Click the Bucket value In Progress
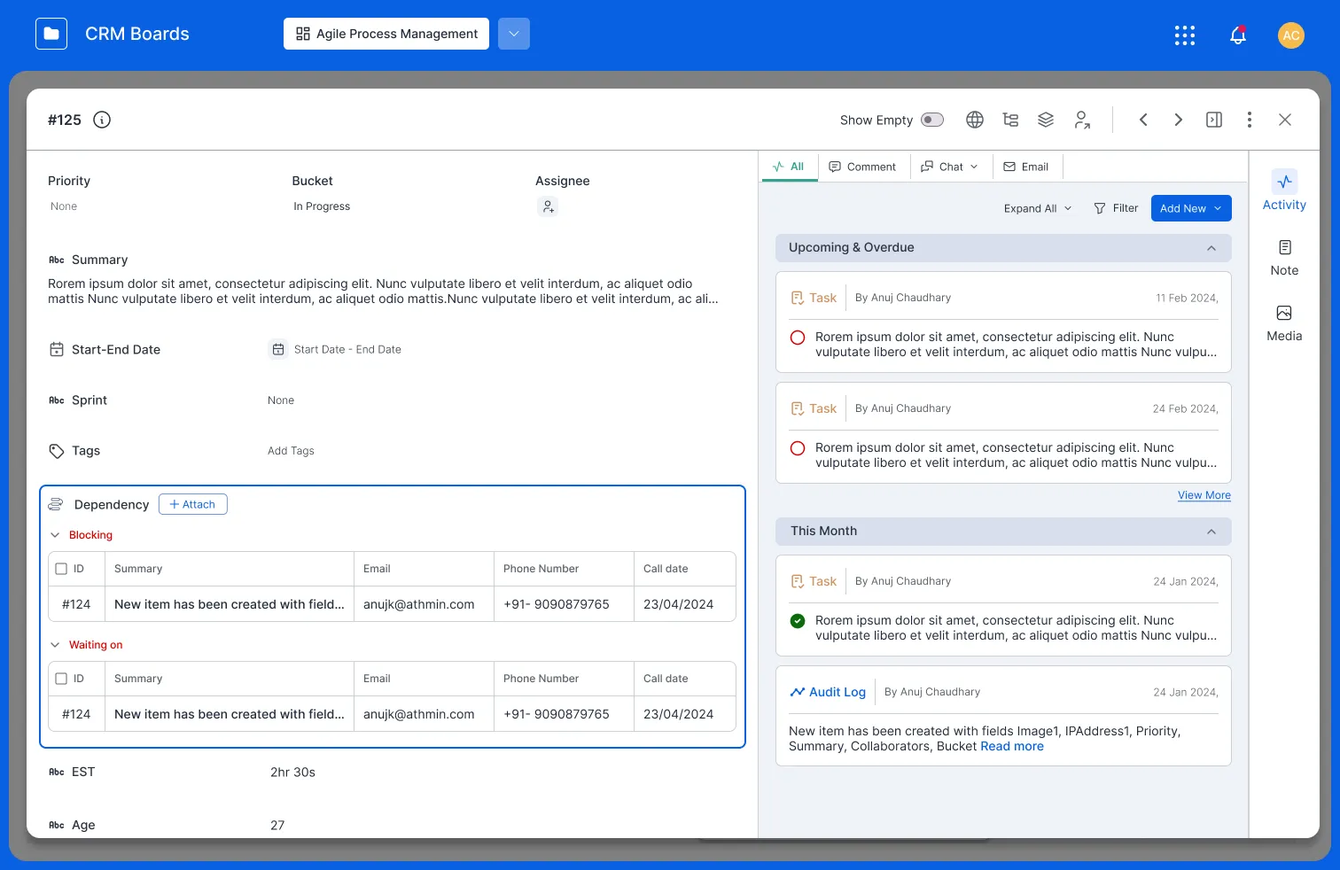 (322, 206)
